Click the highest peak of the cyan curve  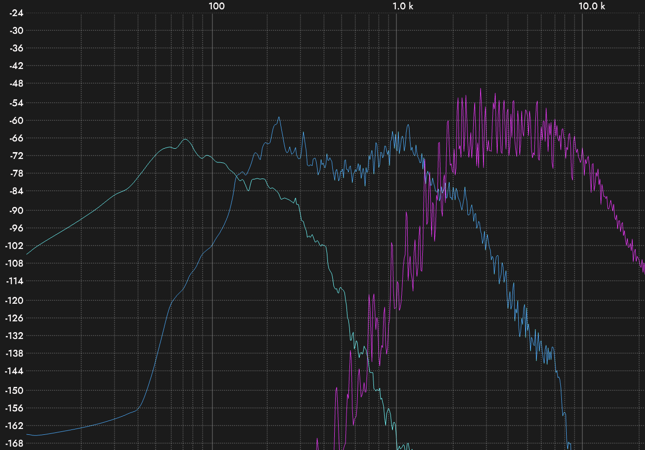[185, 139]
